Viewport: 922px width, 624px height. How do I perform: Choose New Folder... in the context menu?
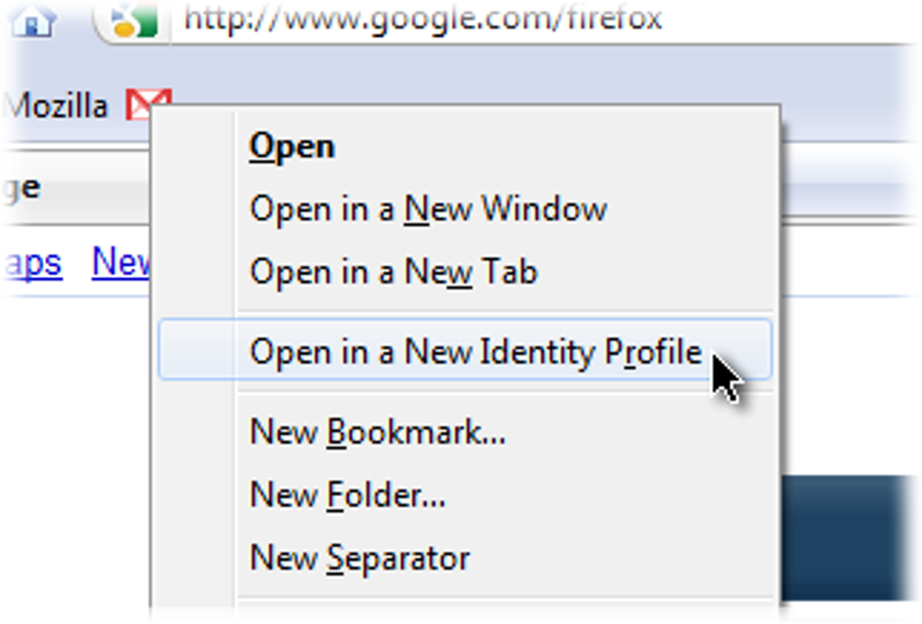pyautogui.click(x=347, y=494)
